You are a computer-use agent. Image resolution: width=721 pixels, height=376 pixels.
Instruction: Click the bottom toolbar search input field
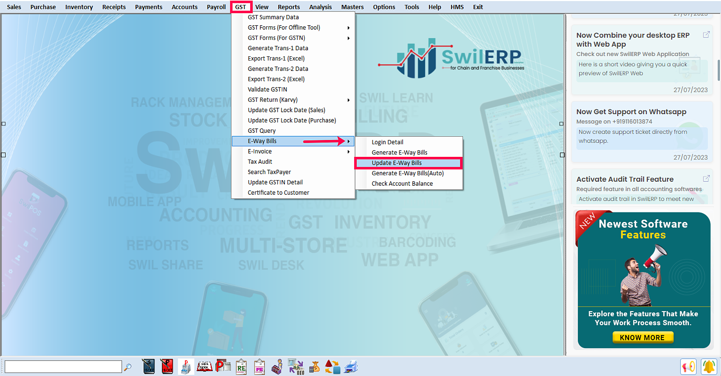coord(63,367)
